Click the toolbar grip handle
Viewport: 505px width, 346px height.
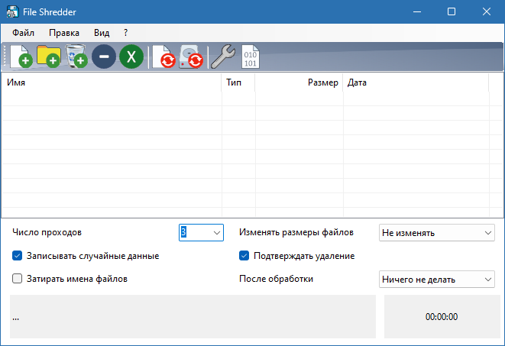(5, 57)
